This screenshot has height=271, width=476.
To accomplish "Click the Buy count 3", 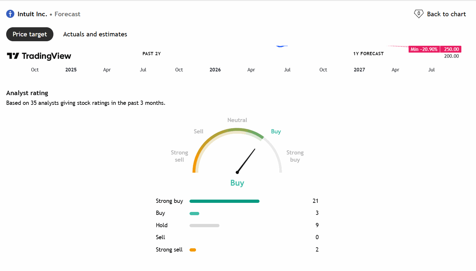I will pos(317,213).
